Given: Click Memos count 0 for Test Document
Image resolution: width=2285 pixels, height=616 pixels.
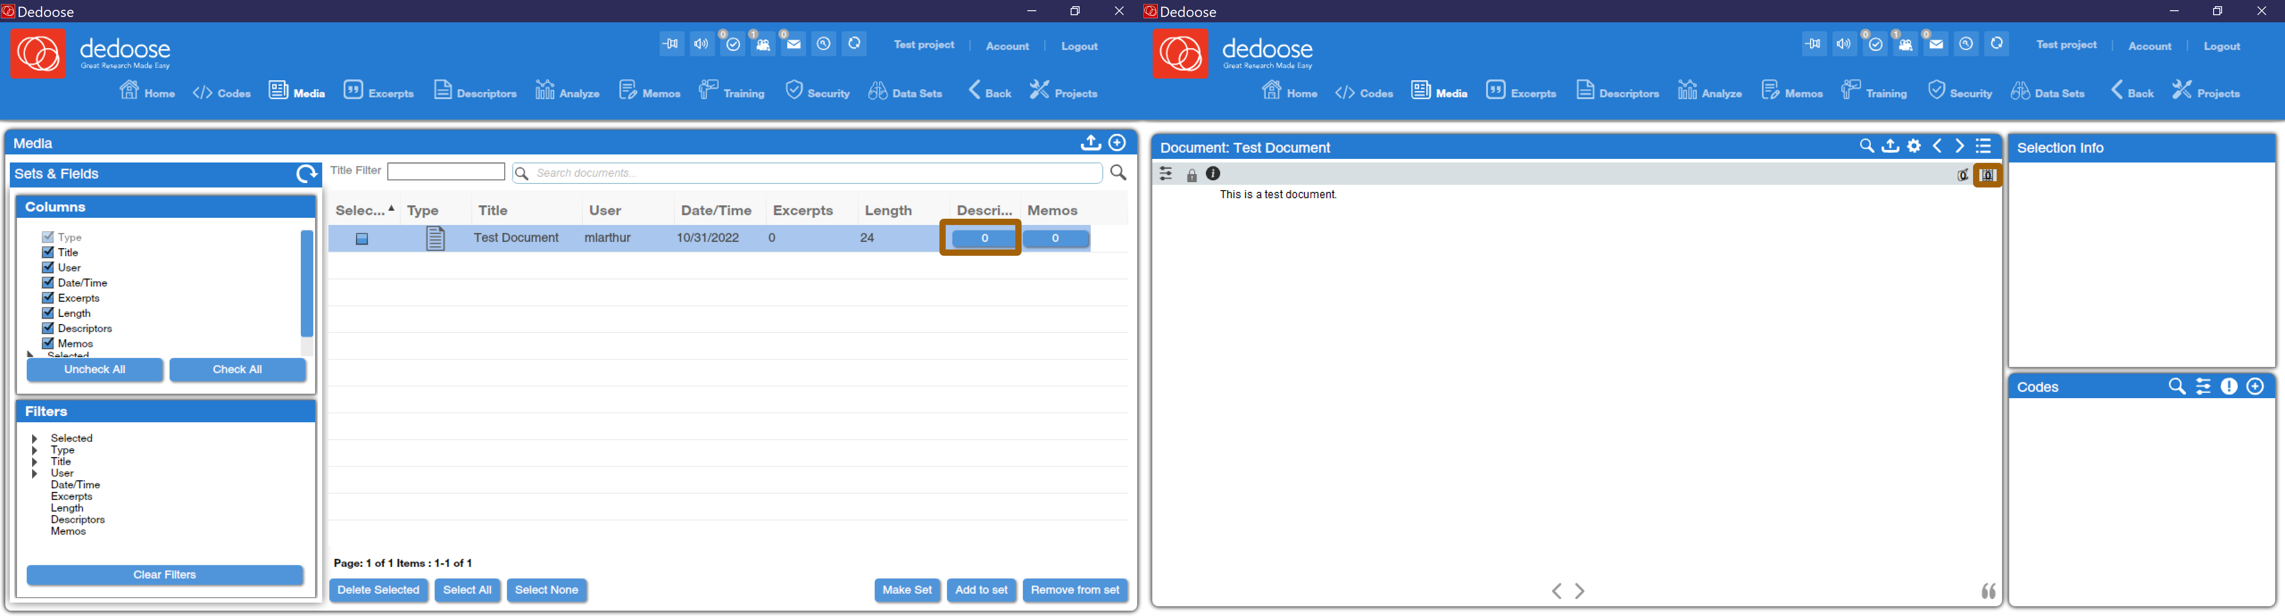Looking at the screenshot, I should (x=1055, y=238).
